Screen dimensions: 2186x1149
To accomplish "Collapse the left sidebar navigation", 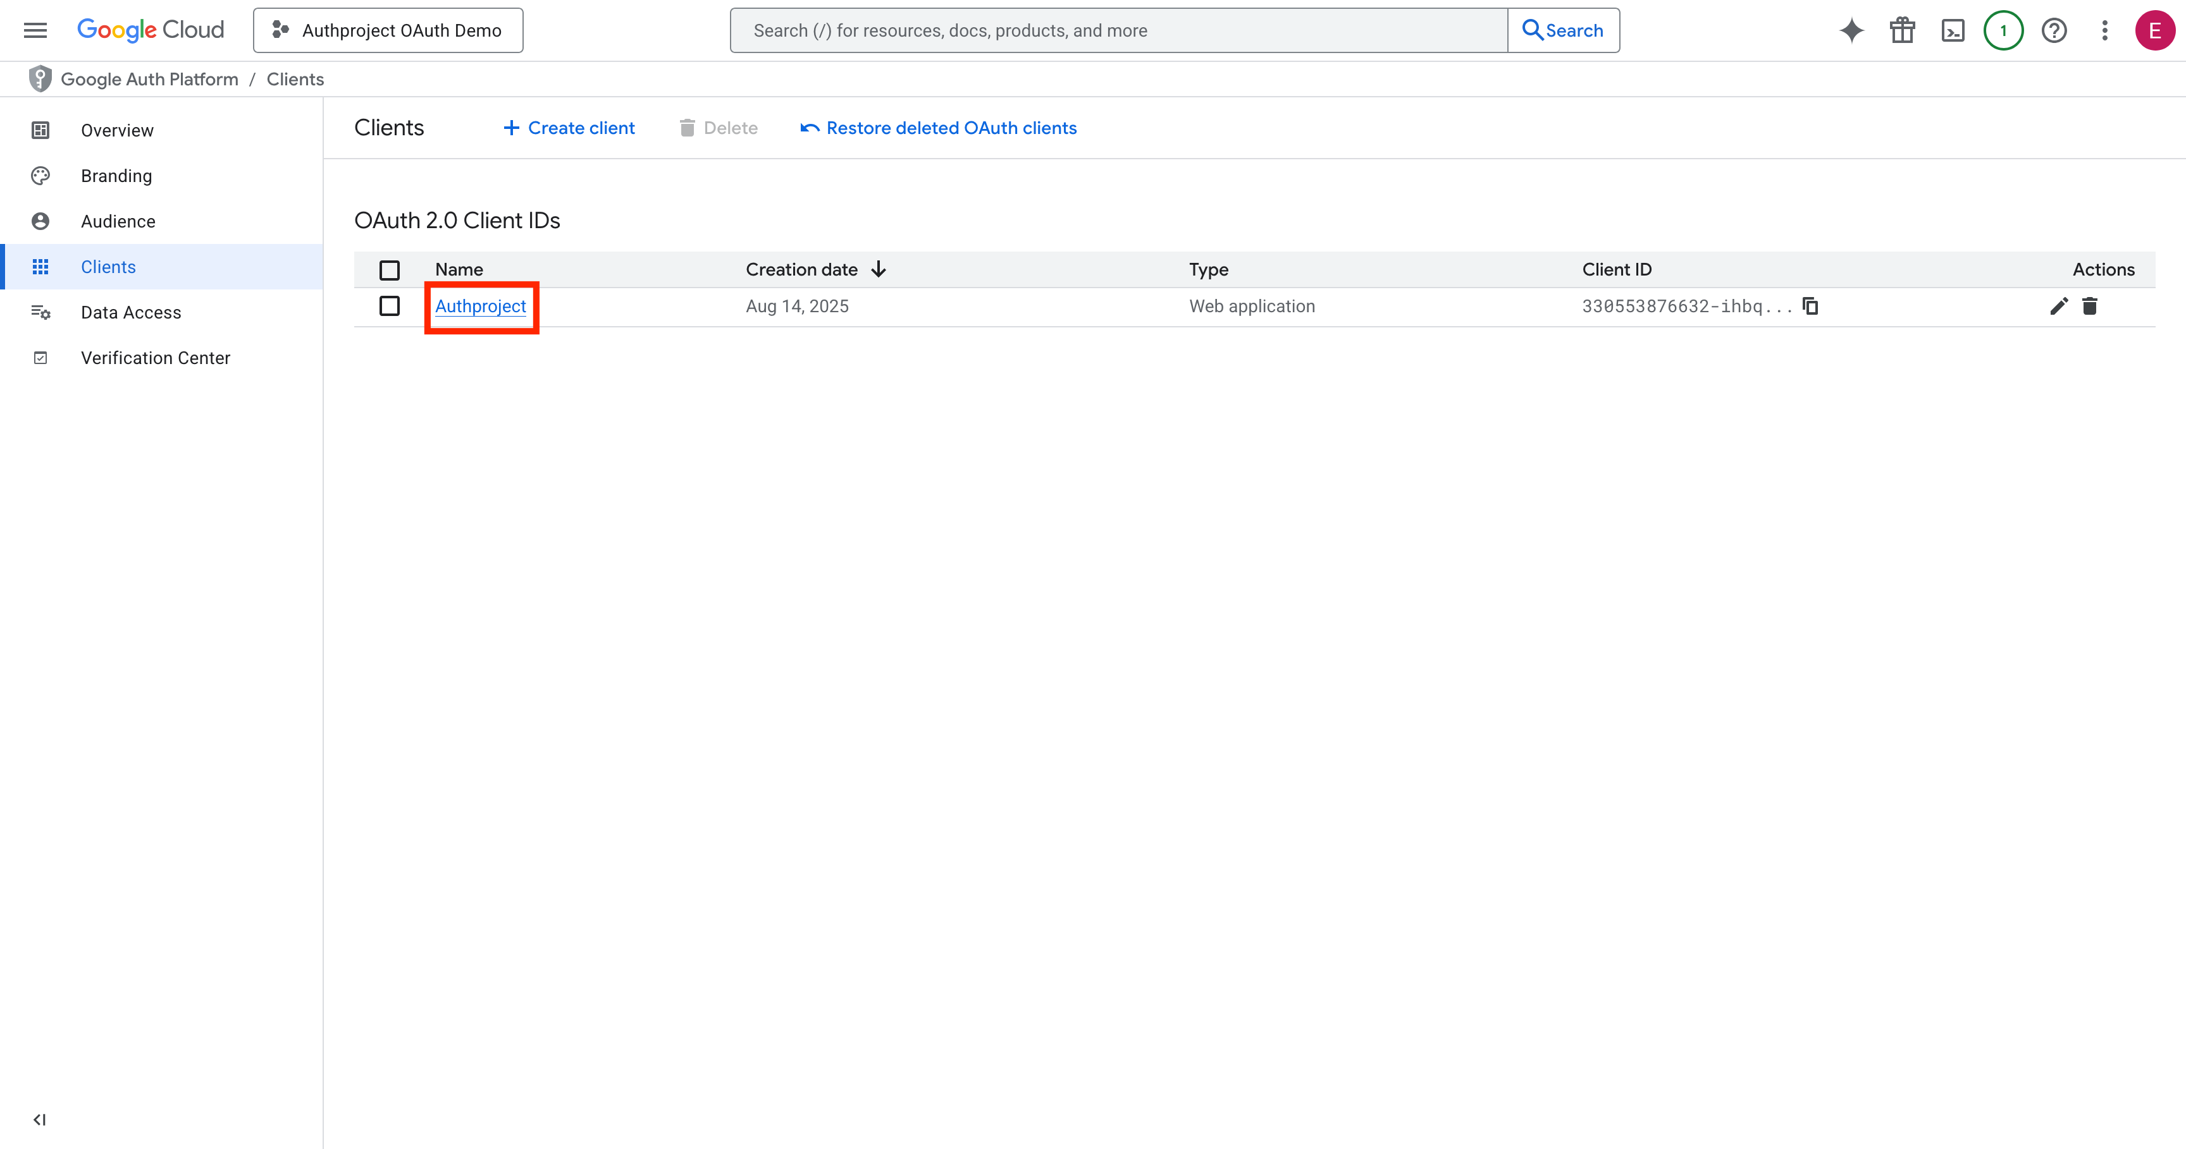I will pyautogui.click(x=40, y=1119).
